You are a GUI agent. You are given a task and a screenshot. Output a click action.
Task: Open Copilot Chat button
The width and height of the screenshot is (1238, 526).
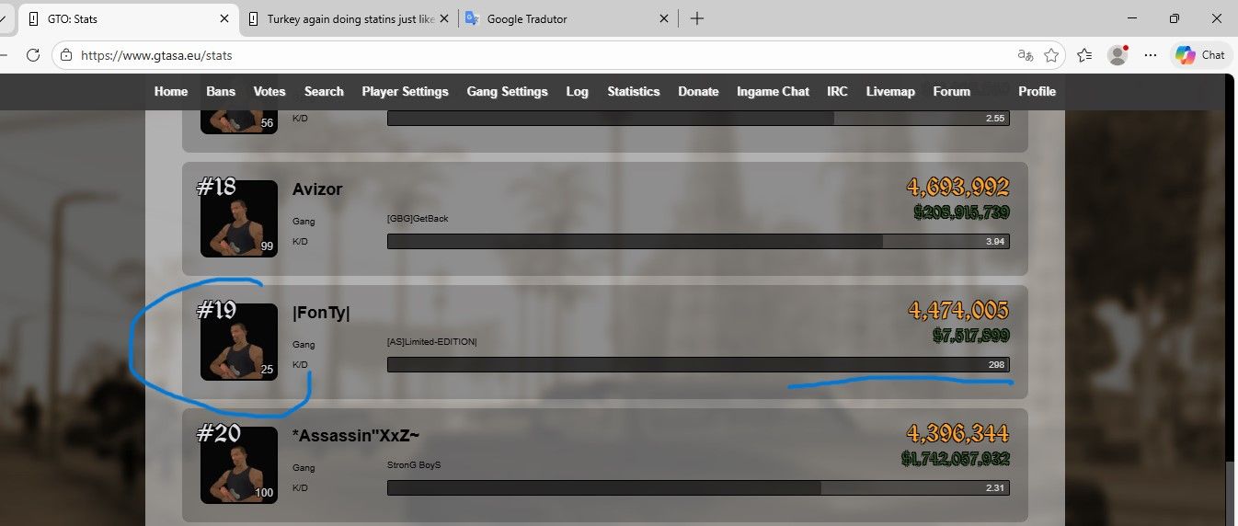[x=1201, y=55]
